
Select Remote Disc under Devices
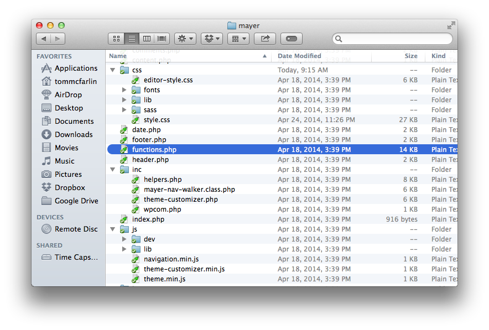[x=70, y=229]
